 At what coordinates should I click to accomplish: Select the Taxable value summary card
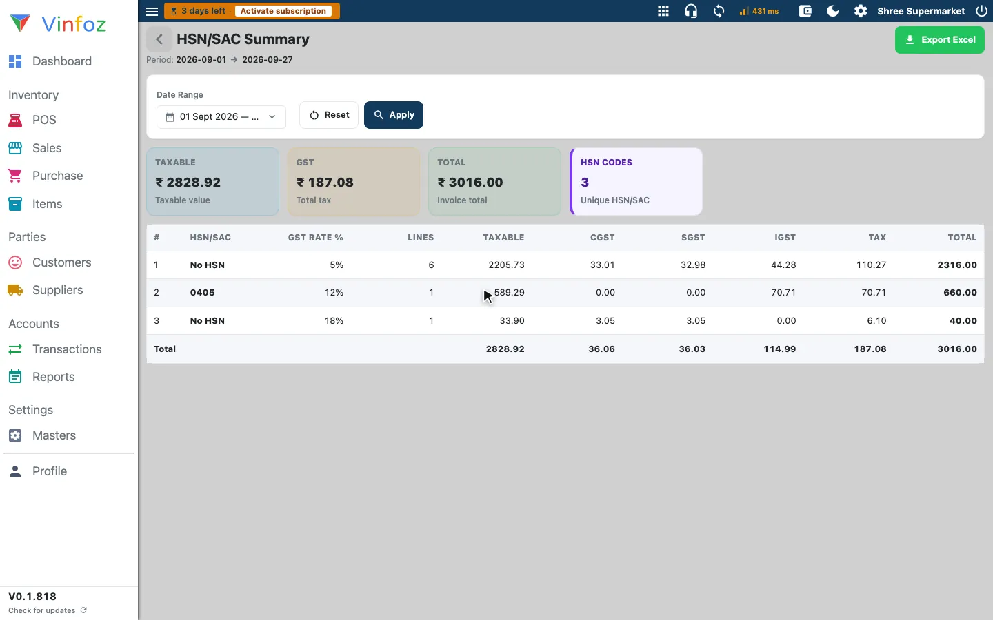(213, 182)
